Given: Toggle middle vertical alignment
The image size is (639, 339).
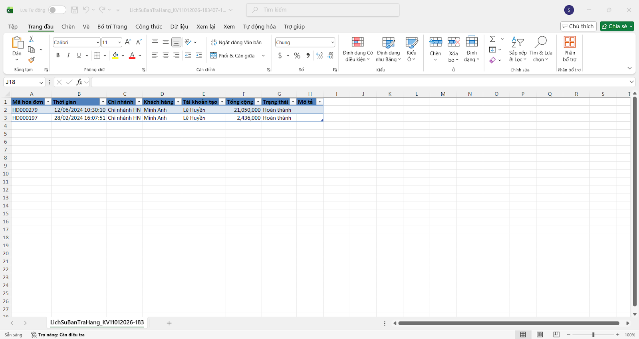Looking at the screenshot, I should 166,42.
